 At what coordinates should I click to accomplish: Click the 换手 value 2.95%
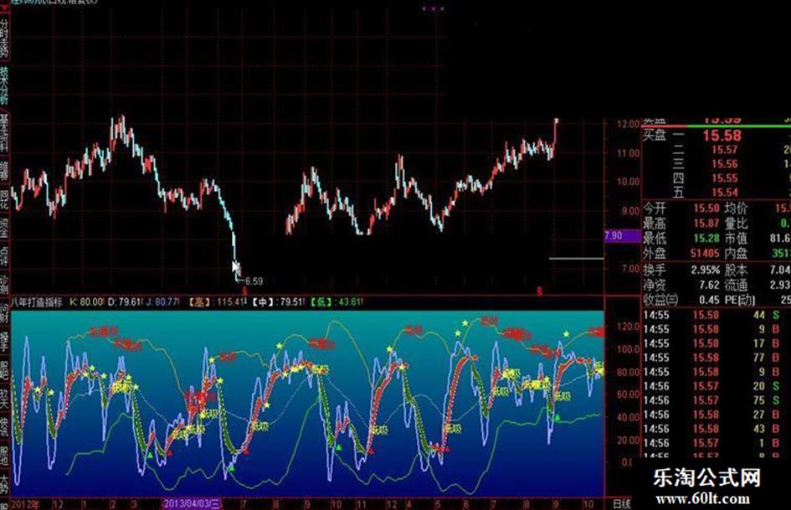706,270
